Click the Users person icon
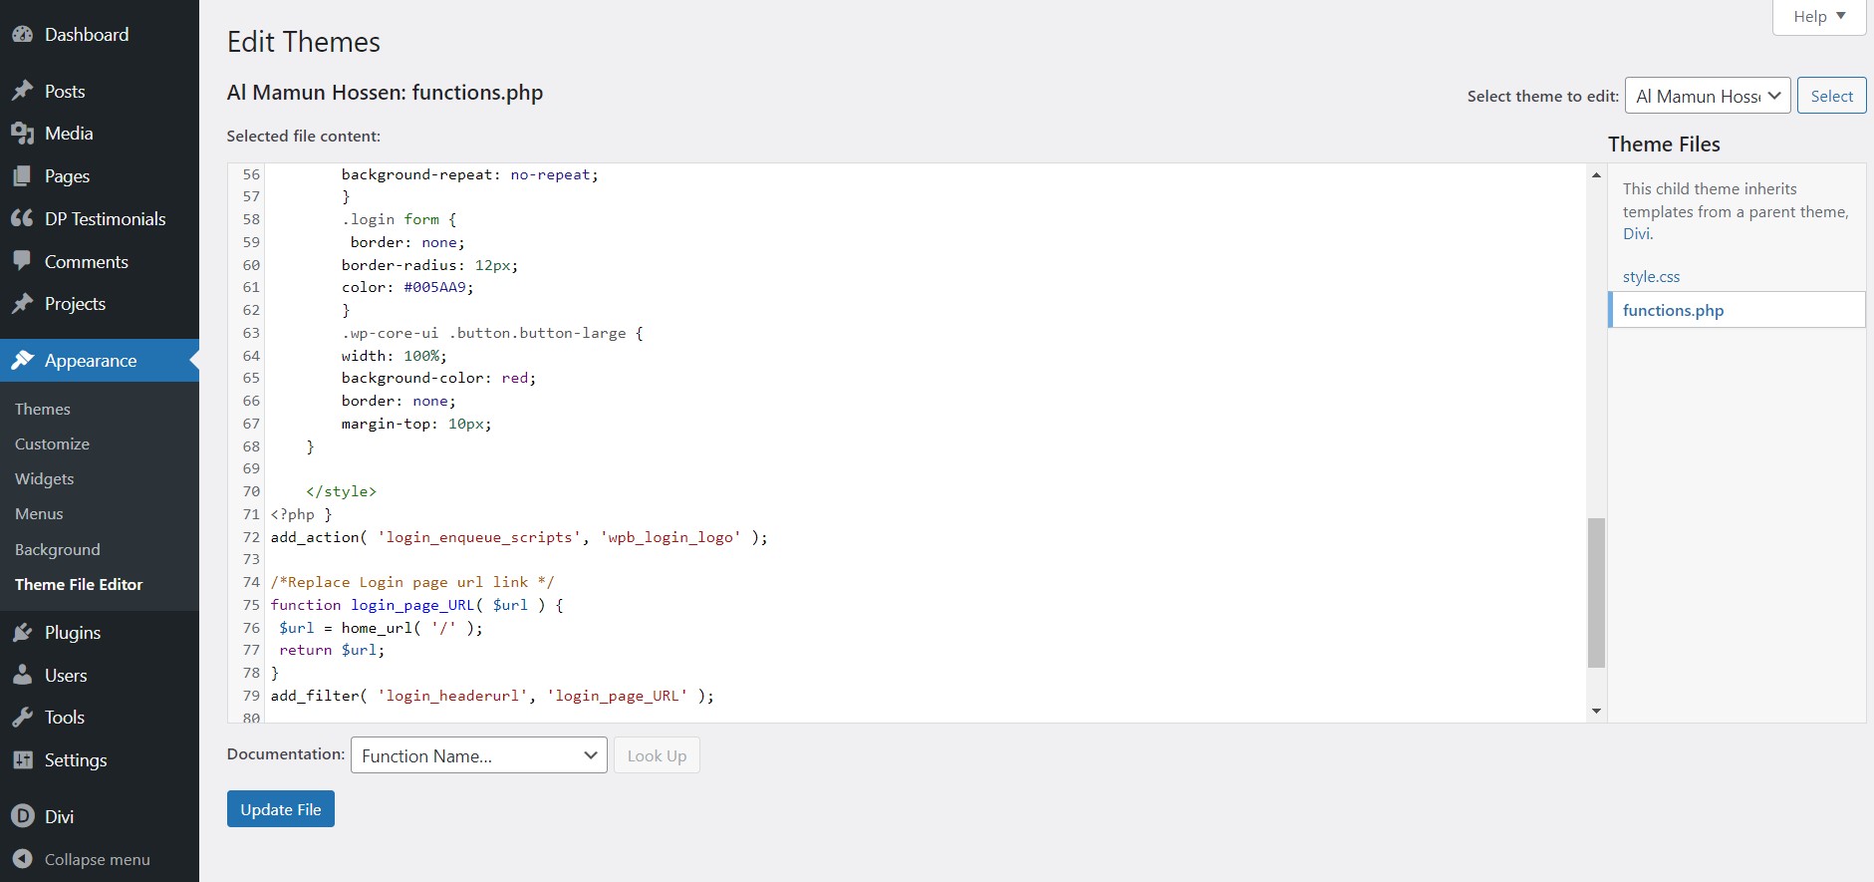 coord(22,675)
